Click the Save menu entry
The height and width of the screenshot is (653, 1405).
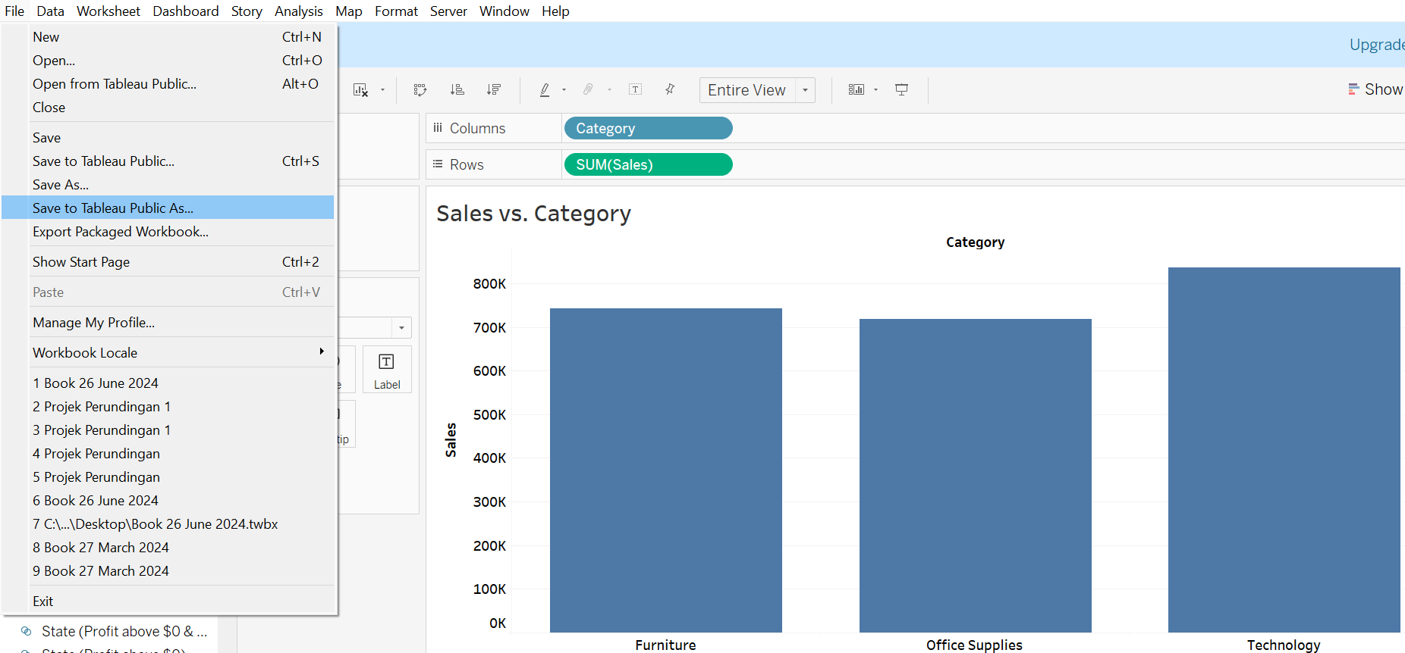(168, 138)
